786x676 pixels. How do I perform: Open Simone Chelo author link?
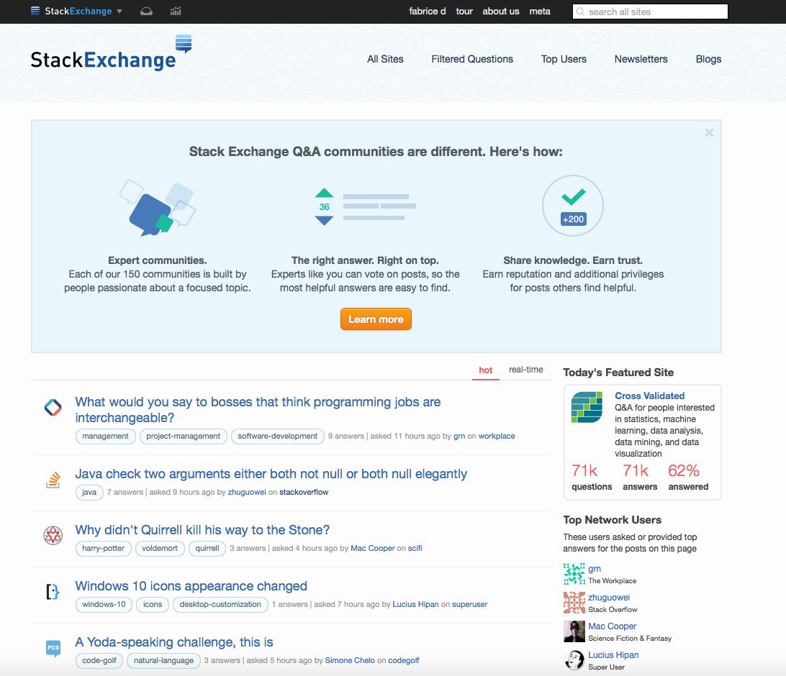[350, 660]
